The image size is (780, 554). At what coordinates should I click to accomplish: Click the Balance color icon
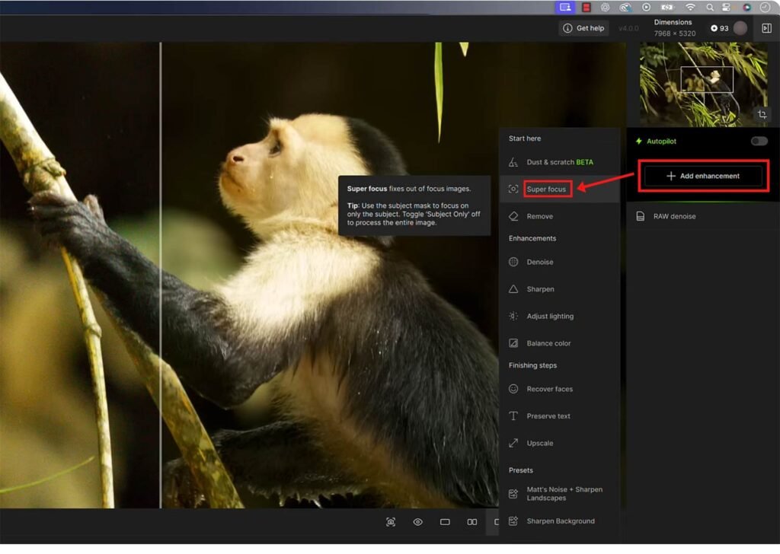513,343
